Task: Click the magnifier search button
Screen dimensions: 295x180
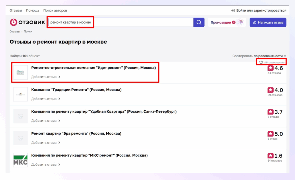Action: tap(199, 22)
